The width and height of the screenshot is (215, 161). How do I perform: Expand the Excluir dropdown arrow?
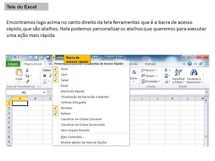point(157,76)
